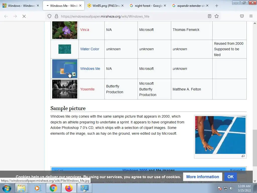The height and width of the screenshot is (193, 257).
Task: Click the Sample picture section heading
Action: 68,108
